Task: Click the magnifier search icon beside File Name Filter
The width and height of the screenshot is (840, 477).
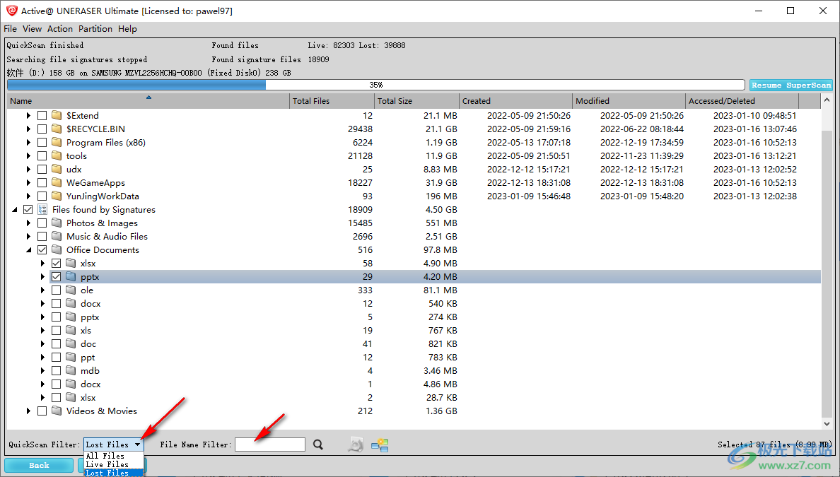Action: [318, 444]
